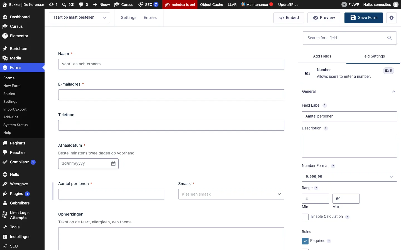Uncheck the Required checkbox
The width and height of the screenshot is (401, 250).
[305, 241]
